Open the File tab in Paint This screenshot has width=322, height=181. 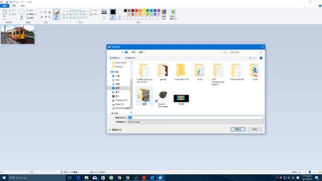(x=5, y=6)
